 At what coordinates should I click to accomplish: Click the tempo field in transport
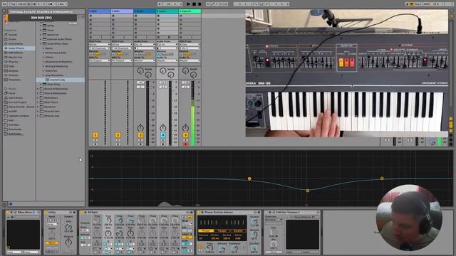pos(22,4)
